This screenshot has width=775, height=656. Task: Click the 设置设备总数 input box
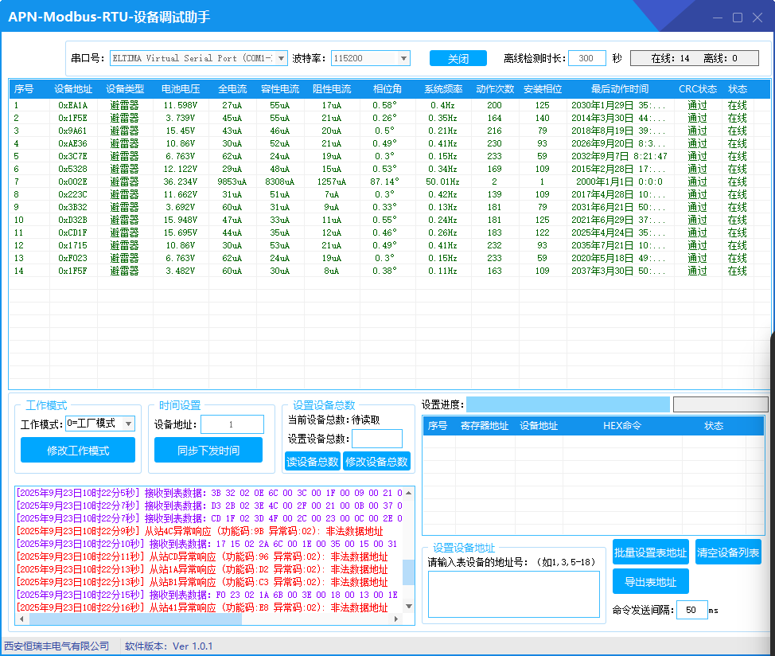tap(376, 439)
